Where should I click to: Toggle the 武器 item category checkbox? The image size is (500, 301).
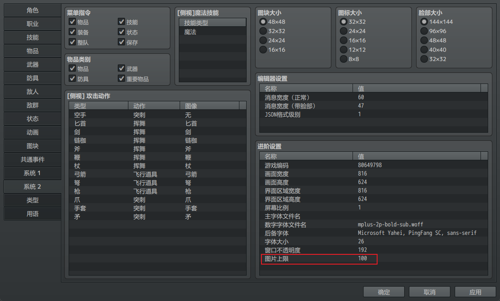122,69
